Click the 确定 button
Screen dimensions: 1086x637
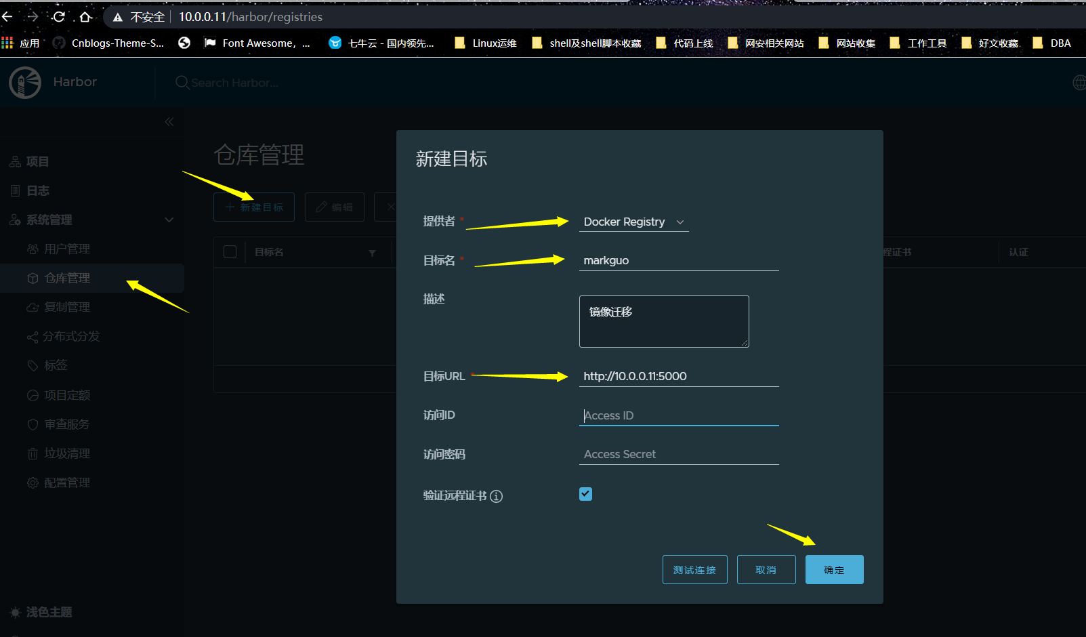835,570
